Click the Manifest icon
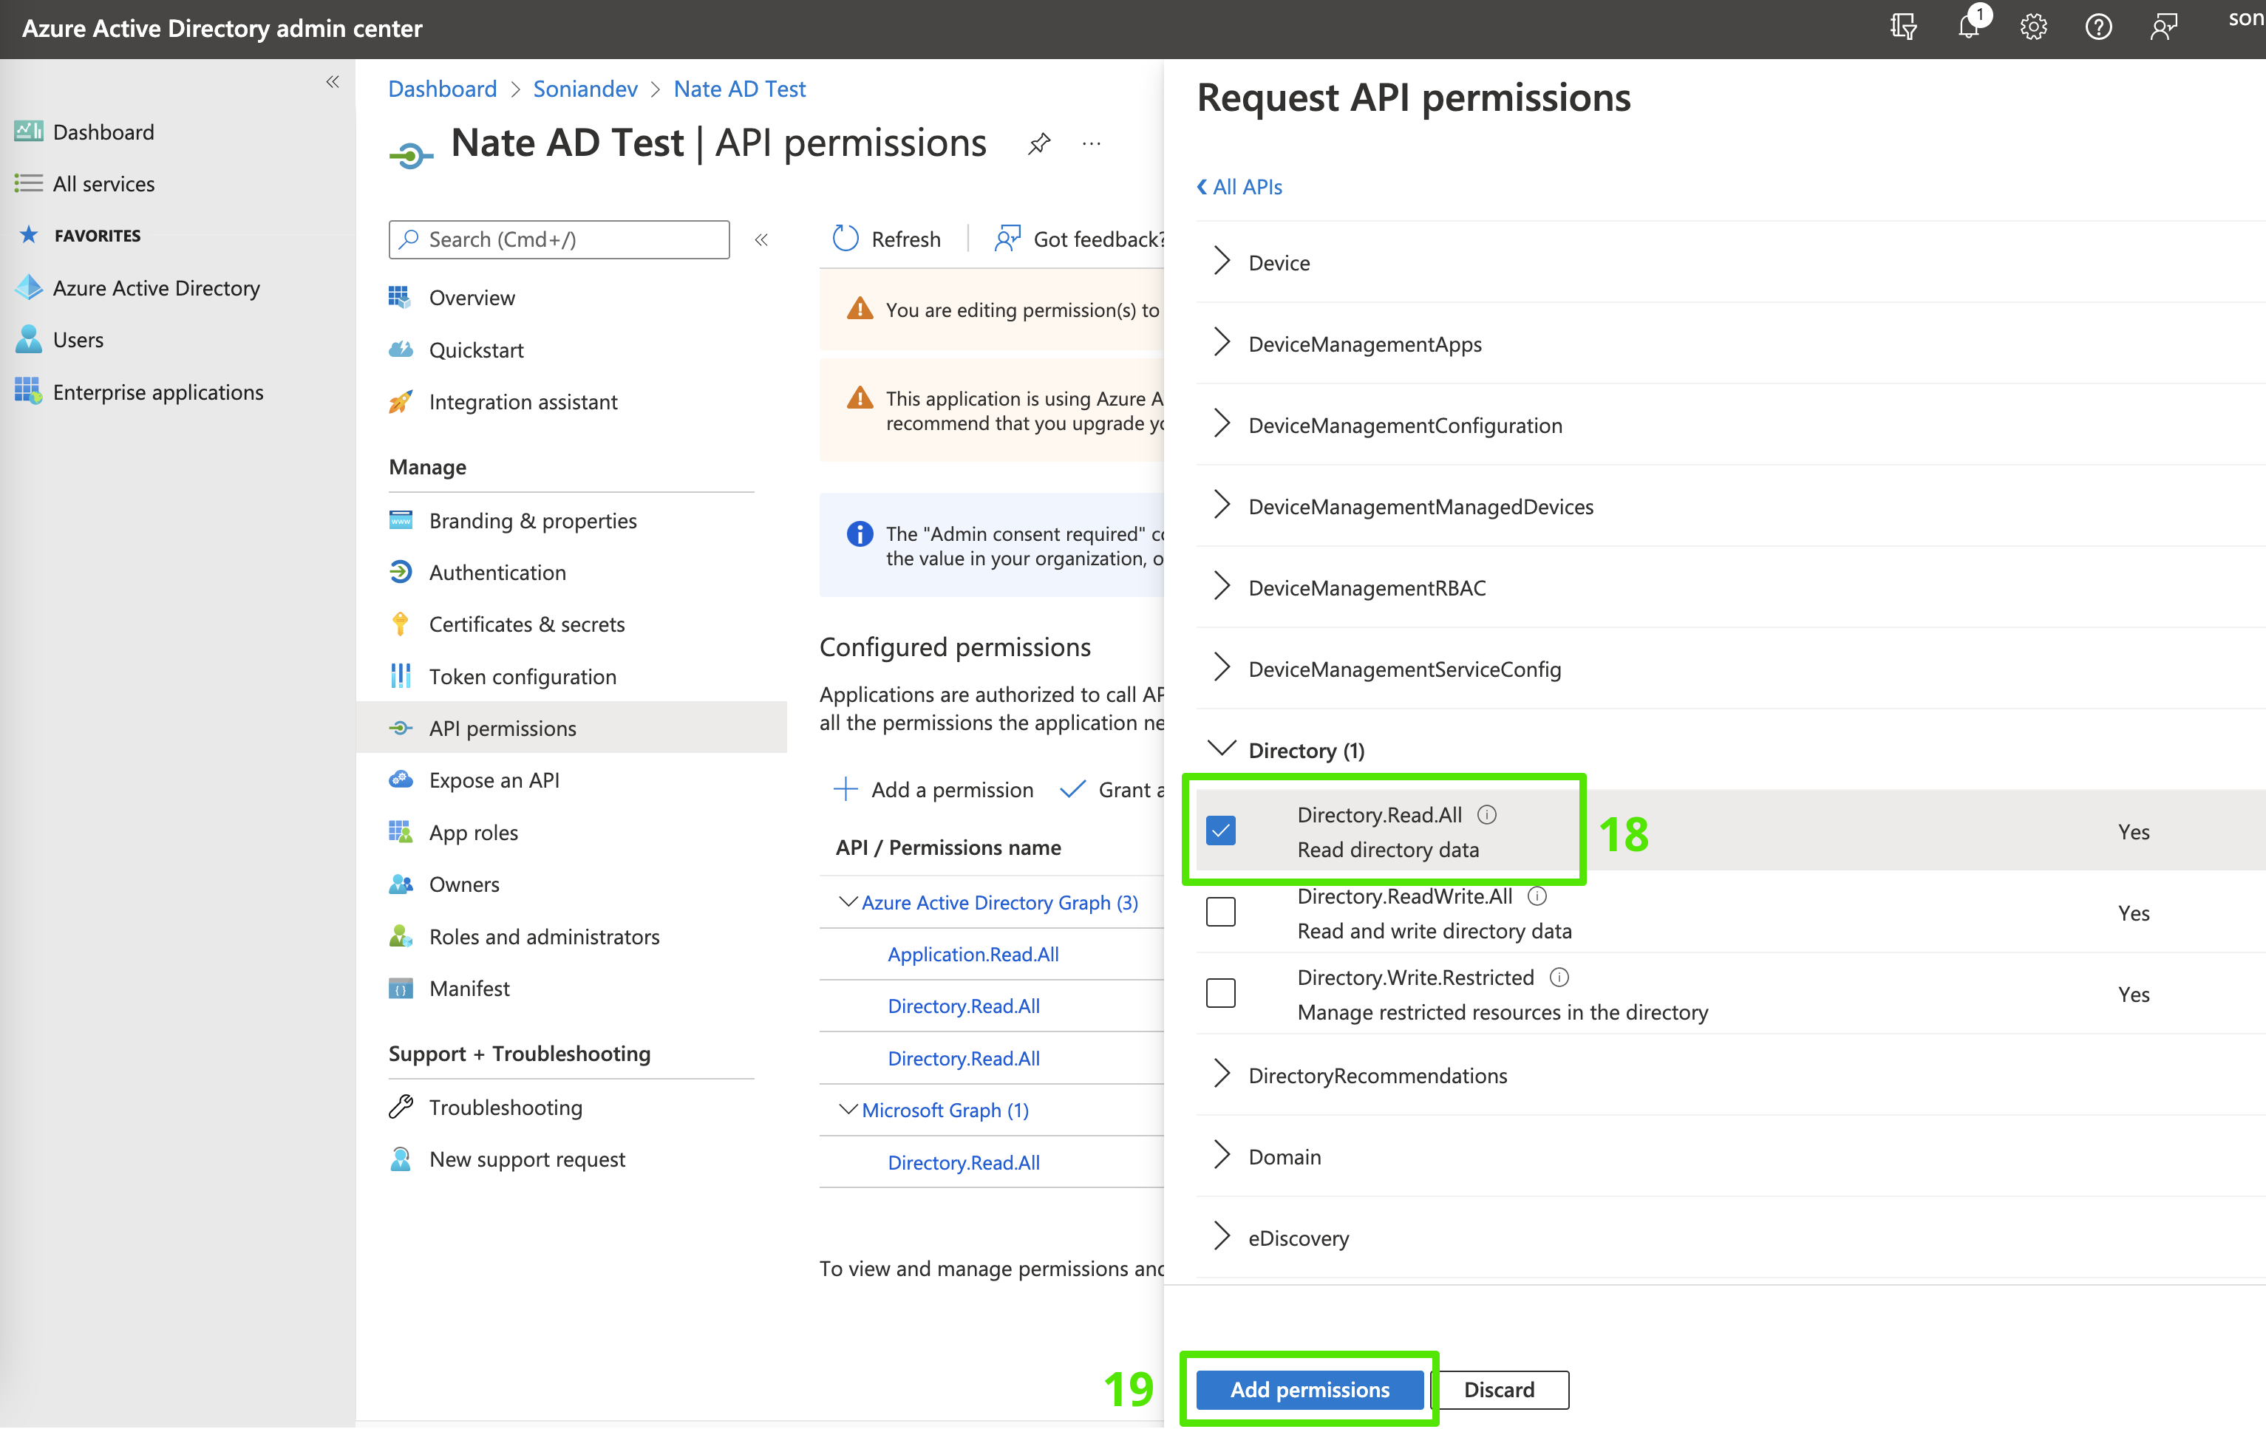The width and height of the screenshot is (2266, 1429). point(401,989)
